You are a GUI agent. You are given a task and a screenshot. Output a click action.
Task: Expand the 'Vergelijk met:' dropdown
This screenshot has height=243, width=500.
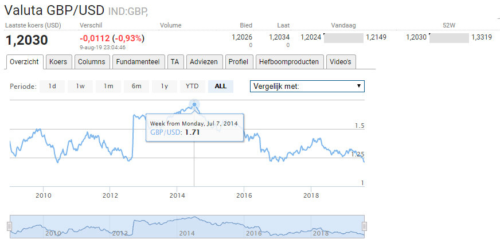point(307,87)
